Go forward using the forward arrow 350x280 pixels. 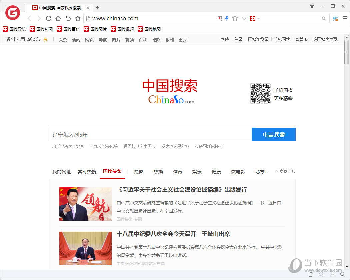click(x=39, y=18)
